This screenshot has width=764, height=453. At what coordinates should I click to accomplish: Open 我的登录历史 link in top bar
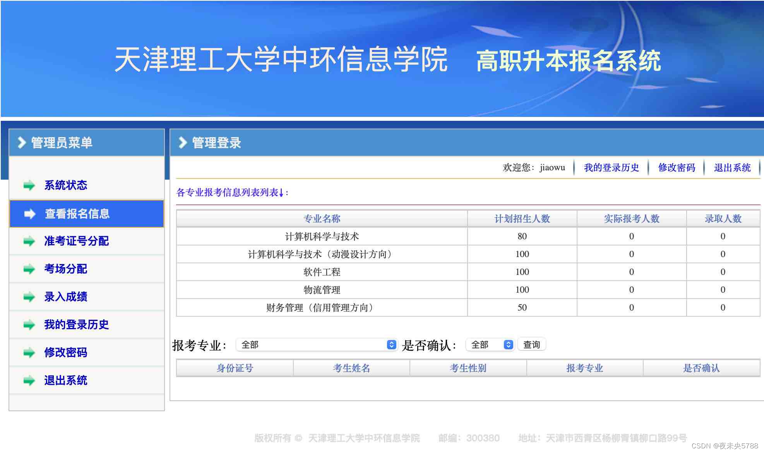tap(612, 168)
